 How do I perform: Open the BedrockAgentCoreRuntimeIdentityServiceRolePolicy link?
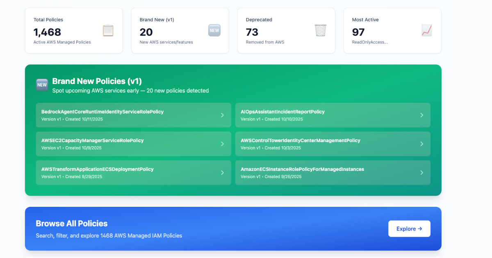click(x=102, y=112)
